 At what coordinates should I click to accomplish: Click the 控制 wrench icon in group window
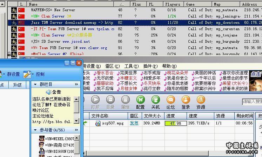click(27, 74)
